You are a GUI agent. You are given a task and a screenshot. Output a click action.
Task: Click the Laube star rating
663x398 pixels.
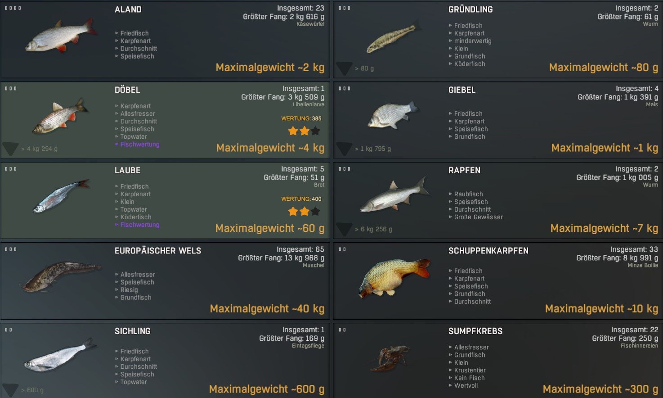[304, 211]
